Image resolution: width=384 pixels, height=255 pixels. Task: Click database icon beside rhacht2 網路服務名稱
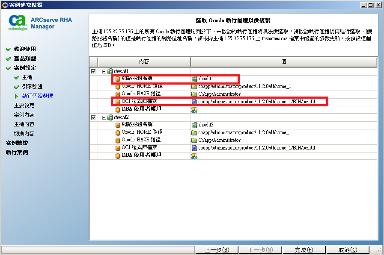pos(118,125)
